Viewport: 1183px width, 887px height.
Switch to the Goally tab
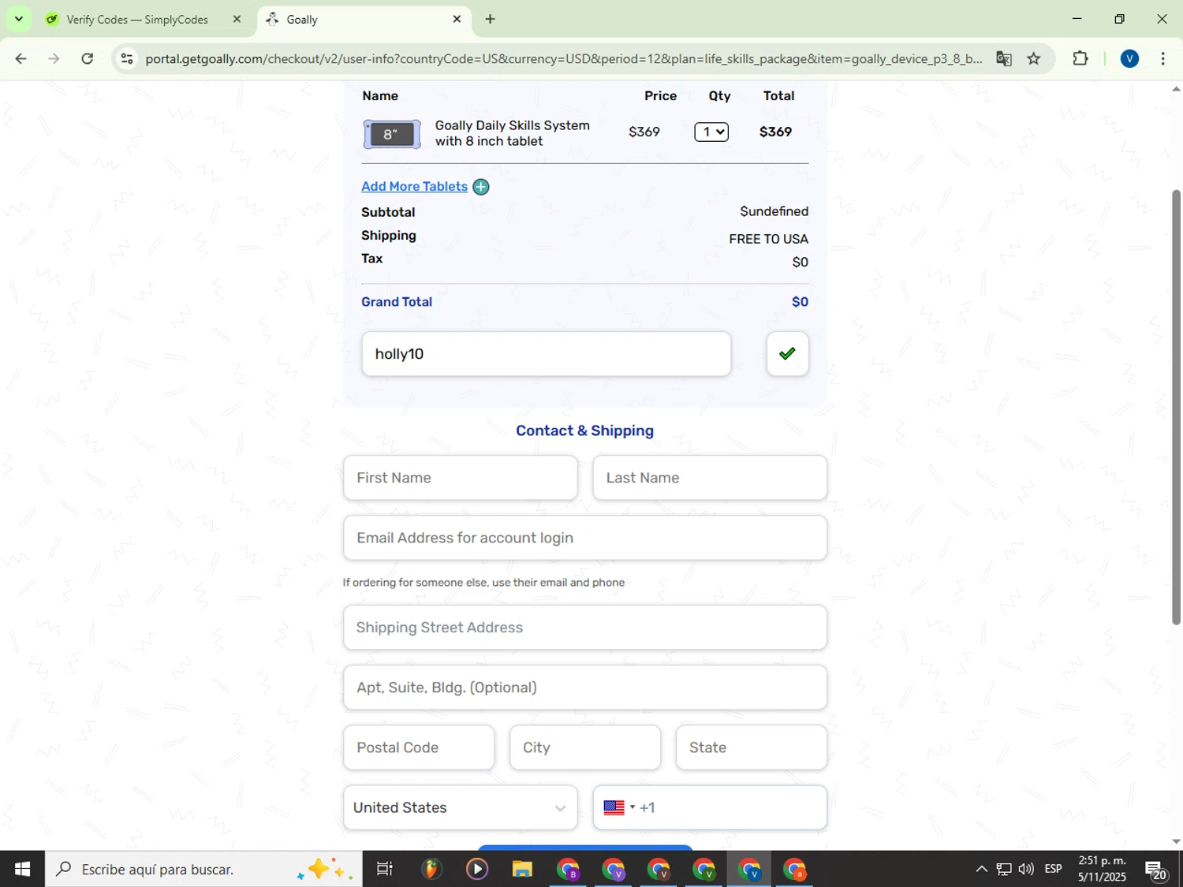coord(355,20)
